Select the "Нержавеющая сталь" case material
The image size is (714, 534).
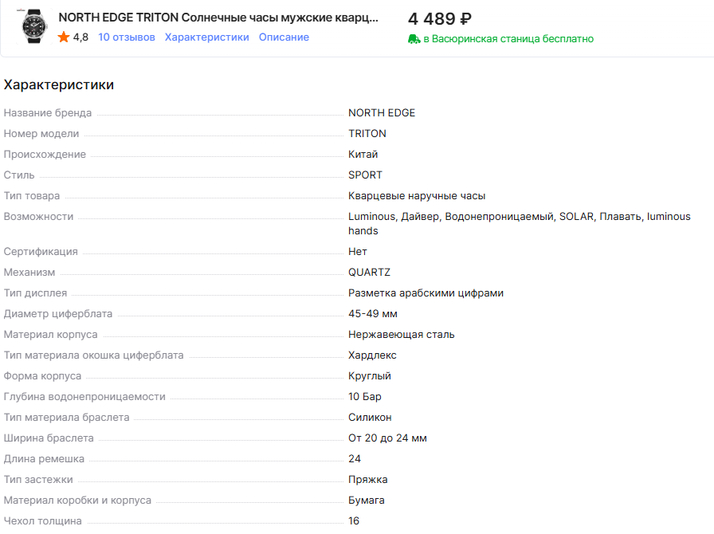pyautogui.click(x=402, y=335)
